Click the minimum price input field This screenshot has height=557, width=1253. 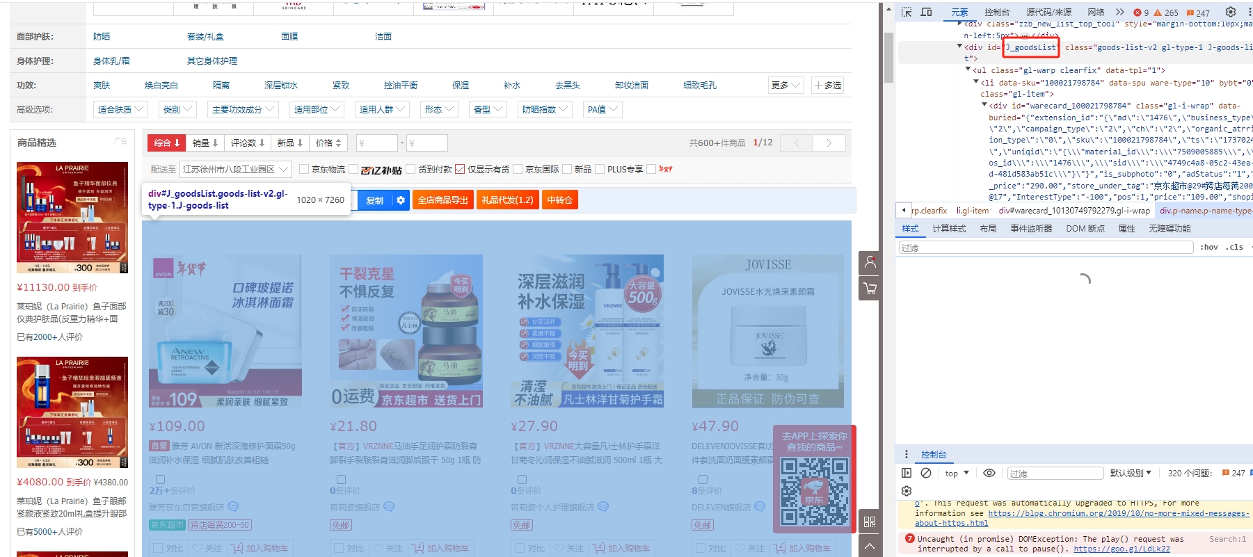pos(376,143)
